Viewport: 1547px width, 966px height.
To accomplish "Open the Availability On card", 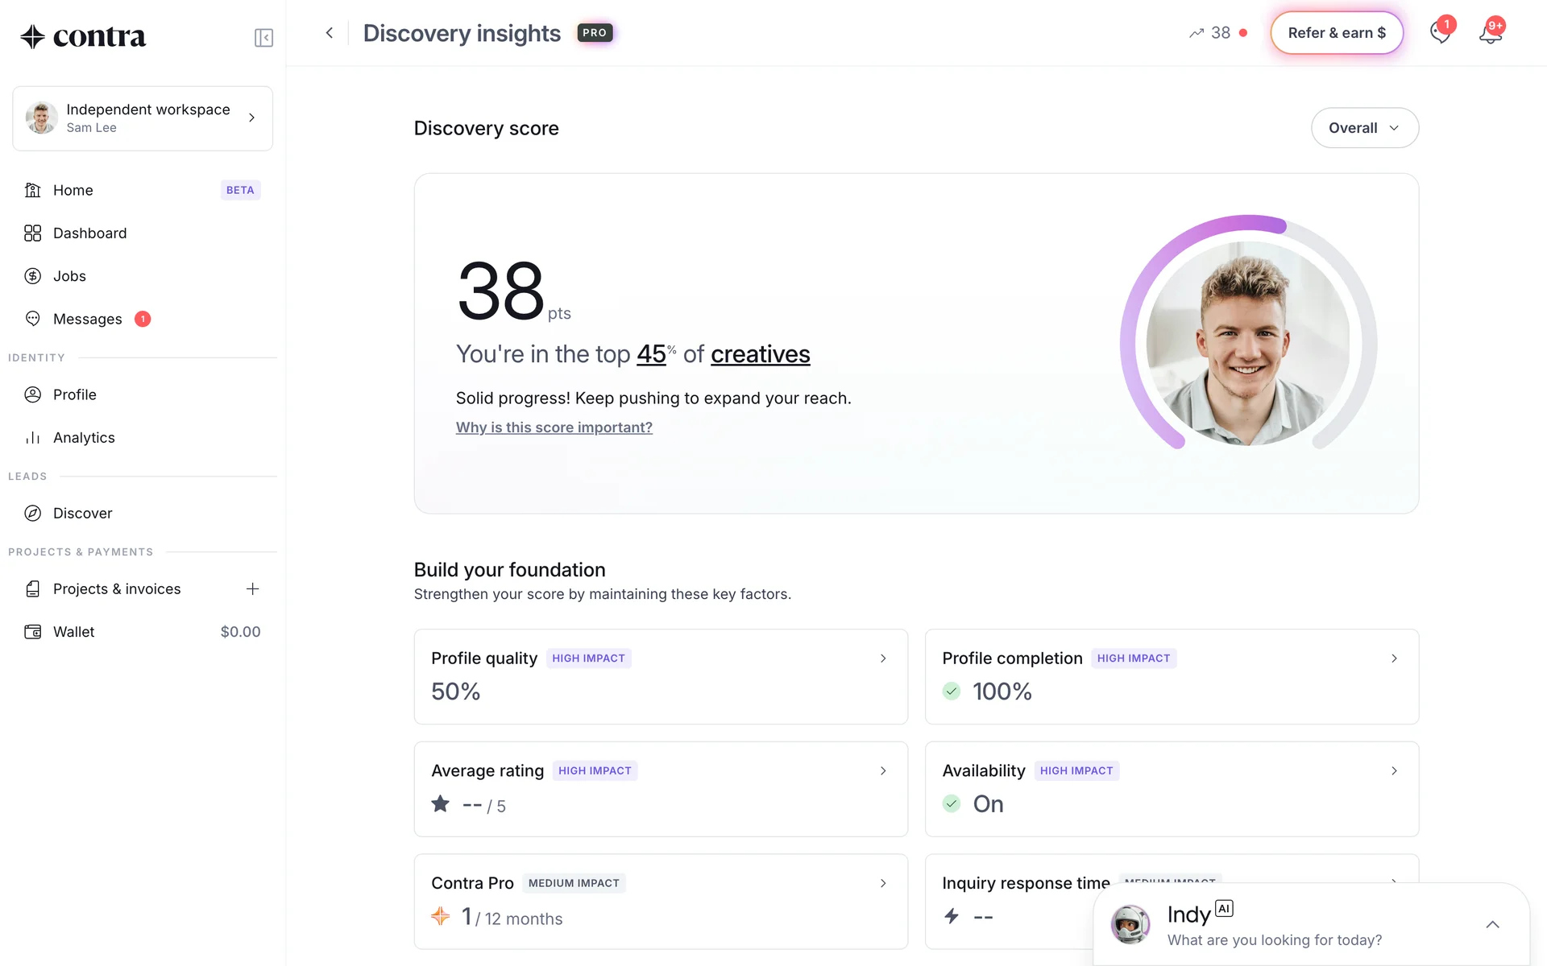I will coord(1171,789).
